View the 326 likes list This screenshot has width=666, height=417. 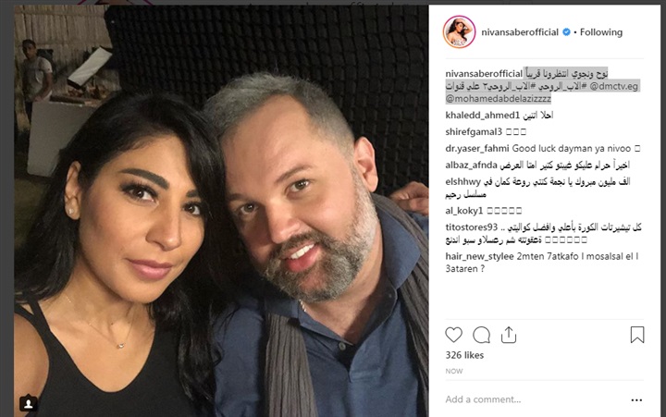pyautogui.click(x=464, y=355)
